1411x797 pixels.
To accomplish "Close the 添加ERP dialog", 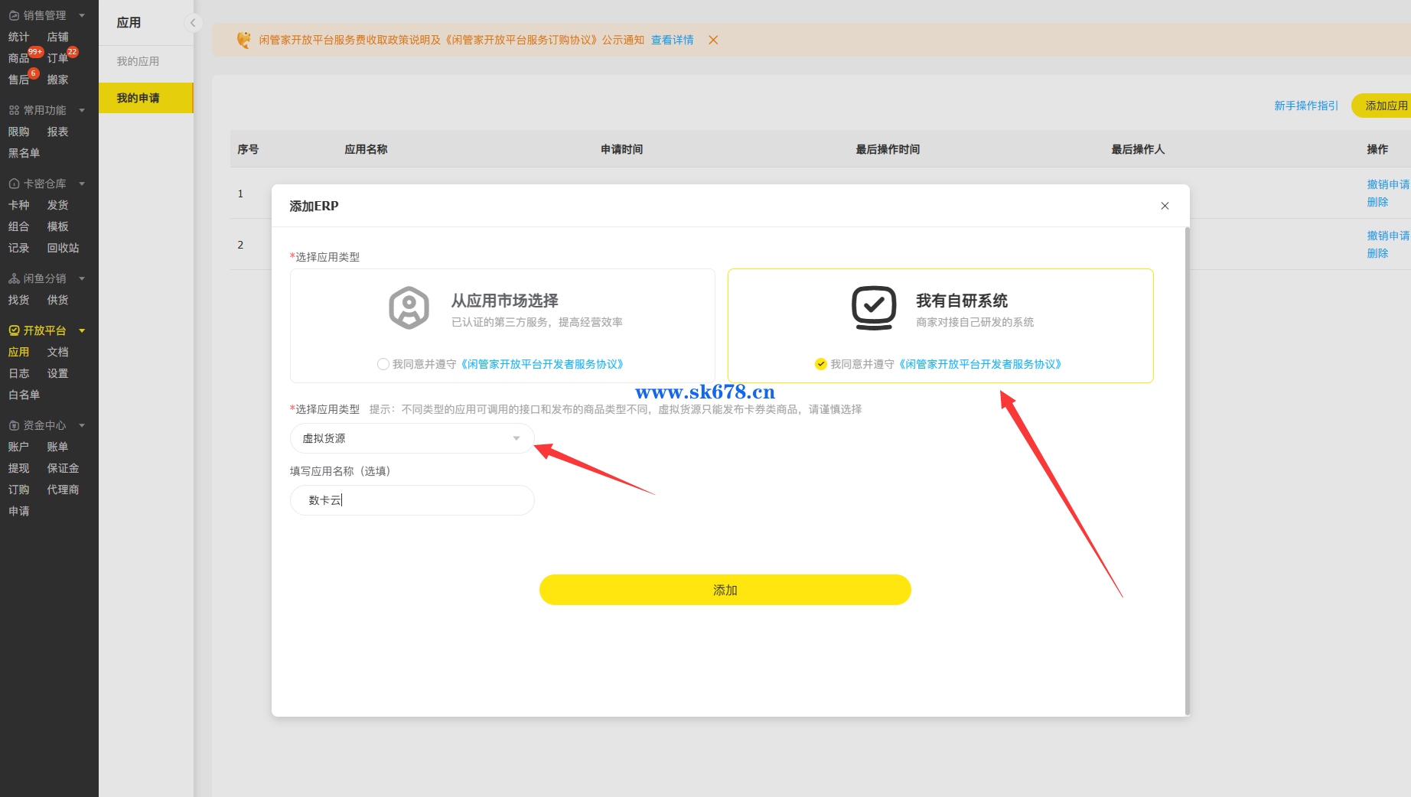I will [x=1165, y=206].
